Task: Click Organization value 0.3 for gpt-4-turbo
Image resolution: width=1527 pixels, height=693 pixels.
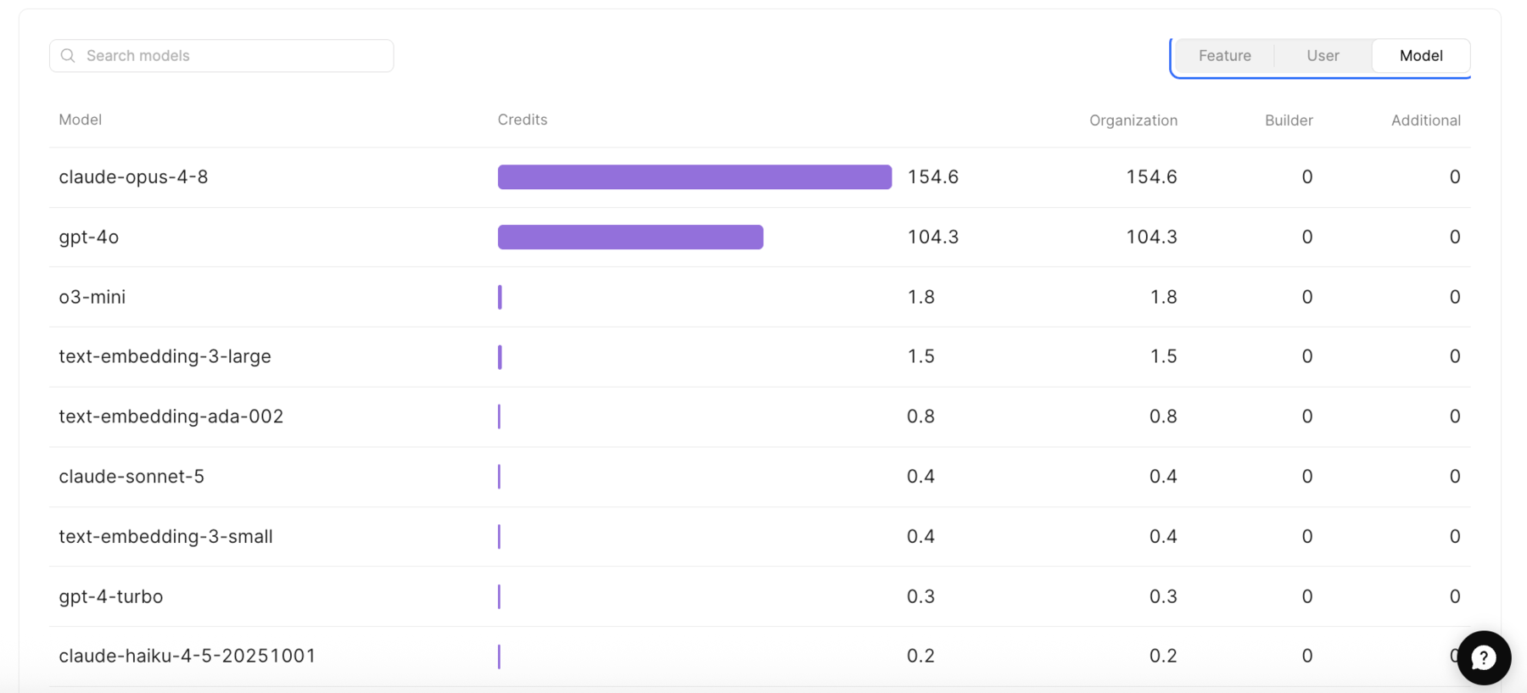Action: [1164, 596]
